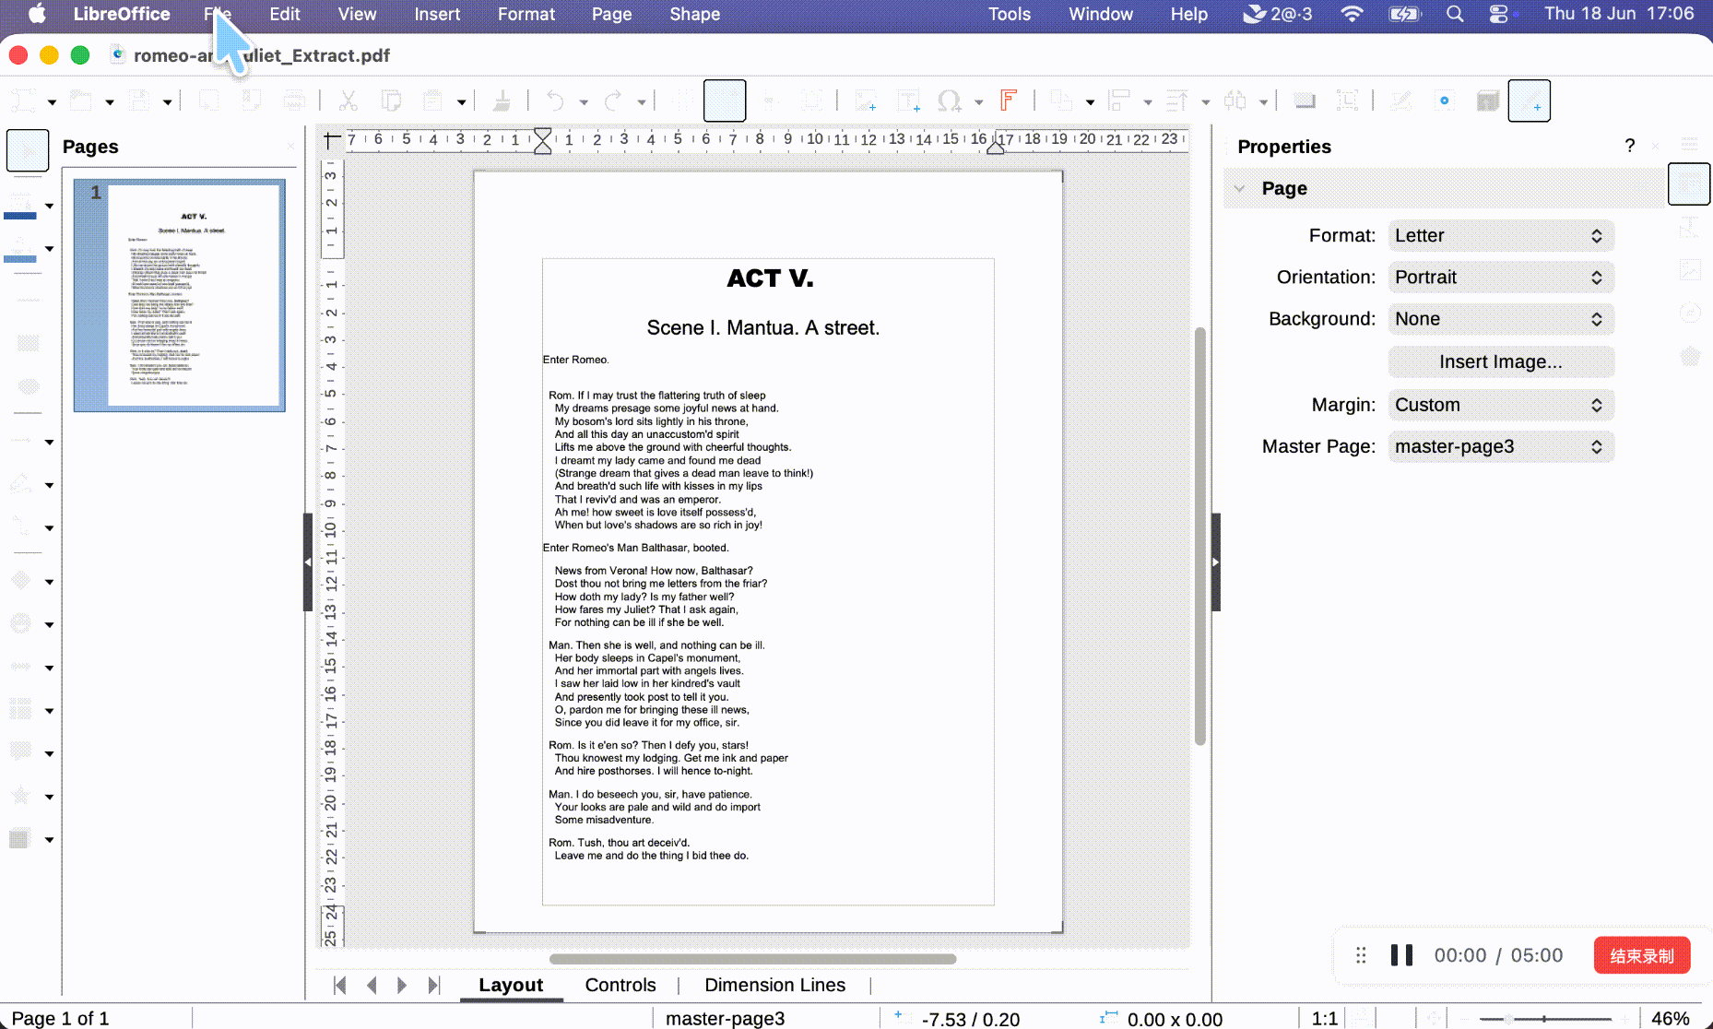Viewport: 1713px width, 1029px height.
Task: Click the Special Character omega icon
Action: (x=950, y=101)
